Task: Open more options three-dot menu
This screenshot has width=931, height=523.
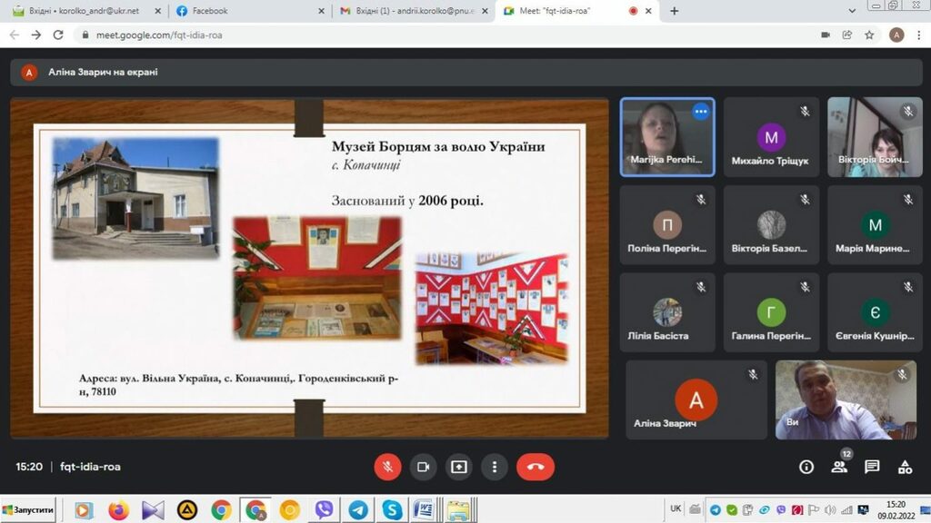Action: (x=495, y=467)
